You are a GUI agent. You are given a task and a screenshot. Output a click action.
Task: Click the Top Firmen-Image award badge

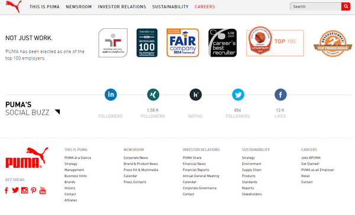click(x=333, y=43)
